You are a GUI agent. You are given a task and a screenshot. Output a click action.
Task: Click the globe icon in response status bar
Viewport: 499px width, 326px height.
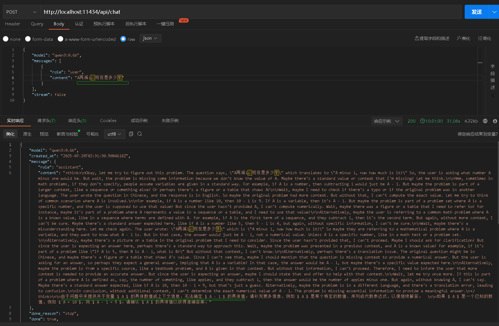point(485,121)
